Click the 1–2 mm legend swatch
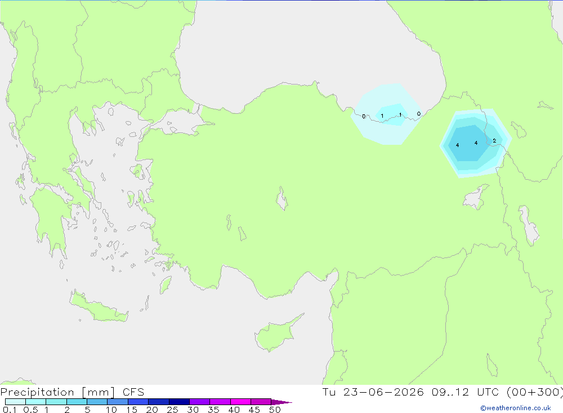 point(56,402)
